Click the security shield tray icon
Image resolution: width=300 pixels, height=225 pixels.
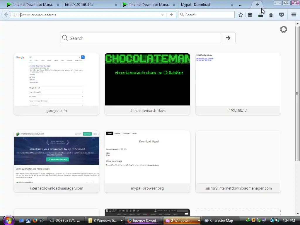coord(253,220)
